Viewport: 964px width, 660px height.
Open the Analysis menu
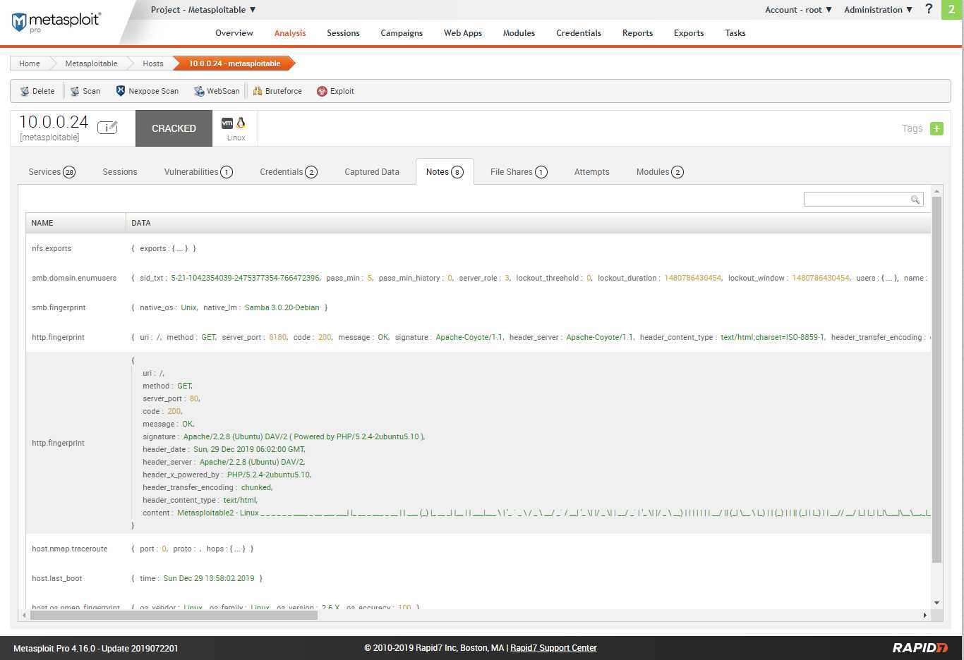click(290, 33)
